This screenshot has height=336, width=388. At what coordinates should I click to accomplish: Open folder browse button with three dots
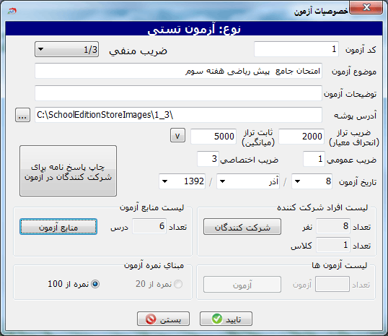coord(22,115)
